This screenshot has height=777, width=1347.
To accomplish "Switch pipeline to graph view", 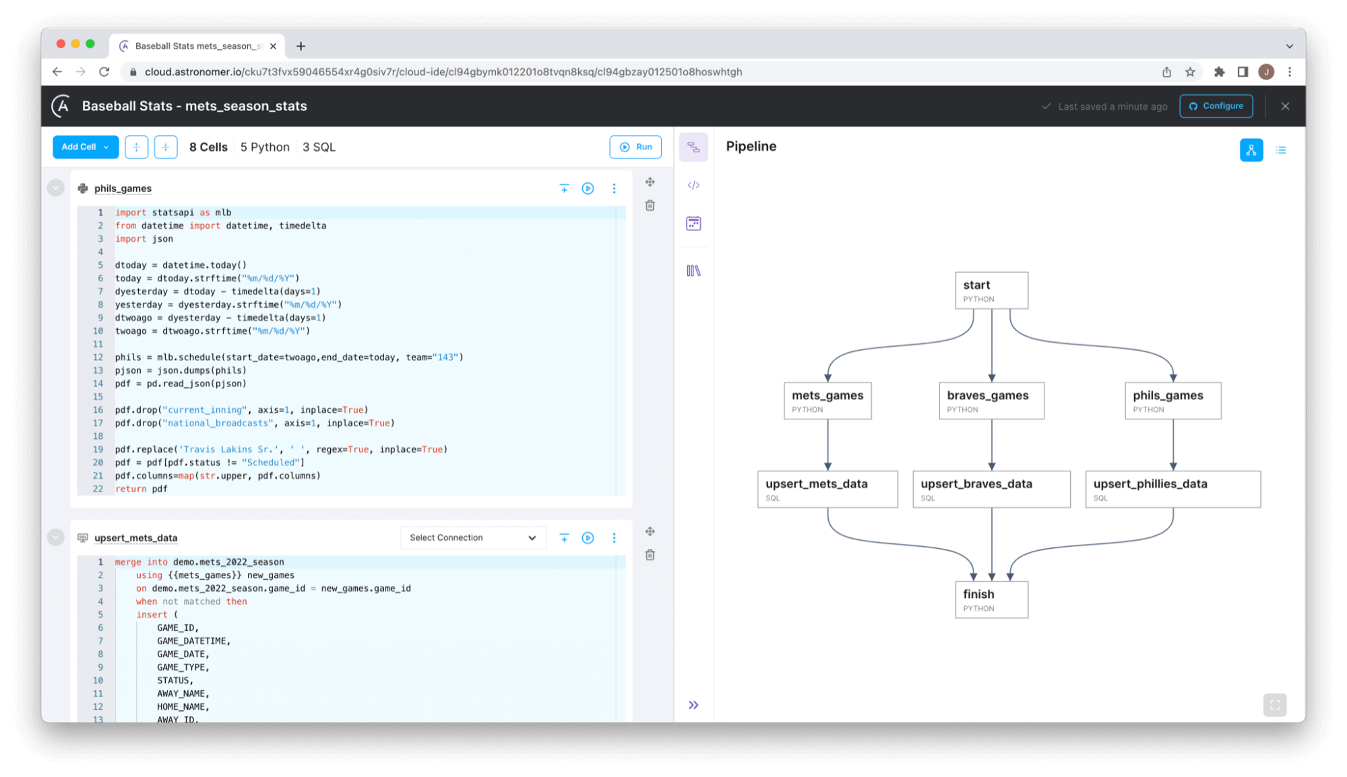I will coord(1251,150).
